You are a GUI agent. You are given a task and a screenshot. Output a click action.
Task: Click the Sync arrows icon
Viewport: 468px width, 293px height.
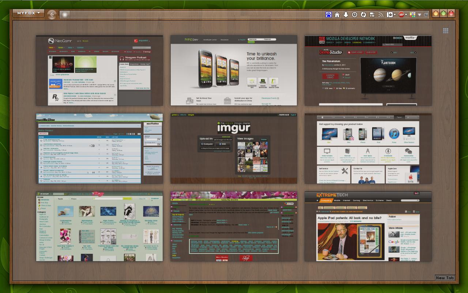coord(363,15)
